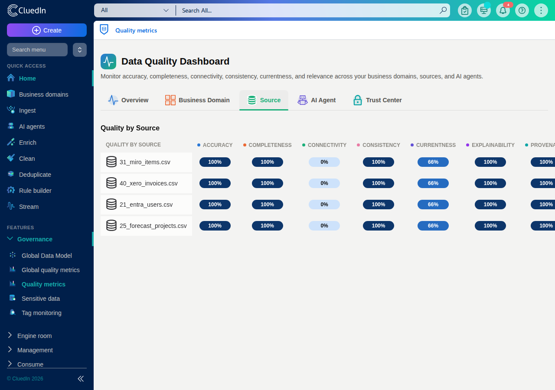Open the server status icon

pos(484,10)
